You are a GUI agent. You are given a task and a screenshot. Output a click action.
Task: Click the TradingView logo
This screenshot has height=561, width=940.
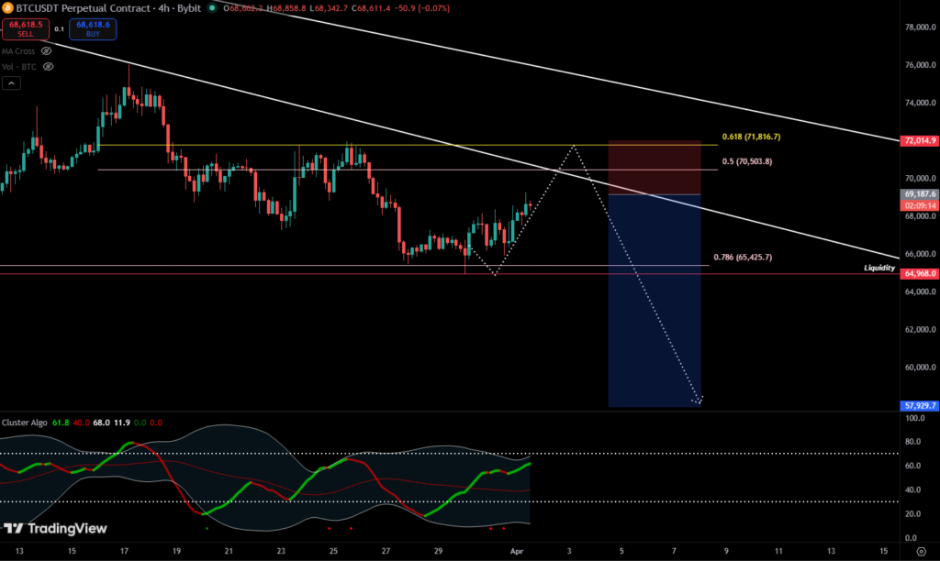[55, 529]
